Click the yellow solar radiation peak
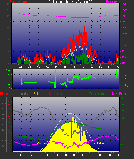The image size is (134, 159). [x=73, y=116]
